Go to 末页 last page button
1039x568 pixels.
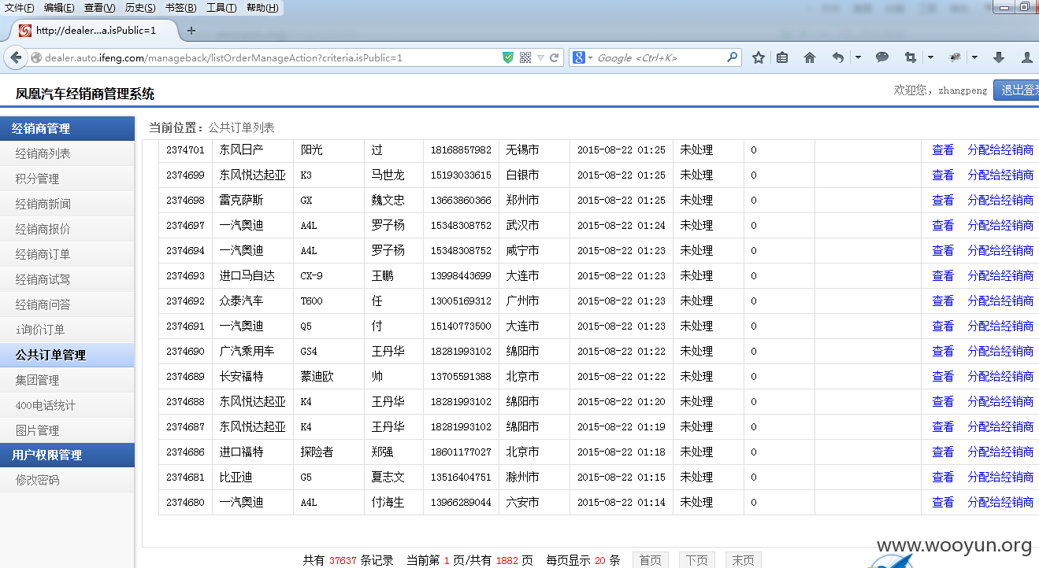743,560
